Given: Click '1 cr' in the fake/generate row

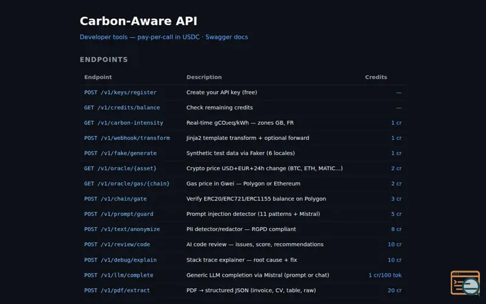Looking at the screenshot, I should pos(396,153).
